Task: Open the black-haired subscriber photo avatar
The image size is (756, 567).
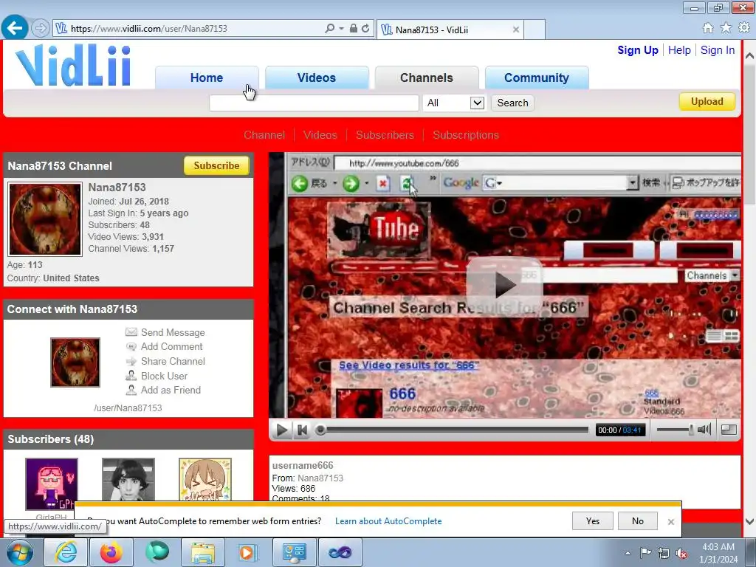Action: 128,480
